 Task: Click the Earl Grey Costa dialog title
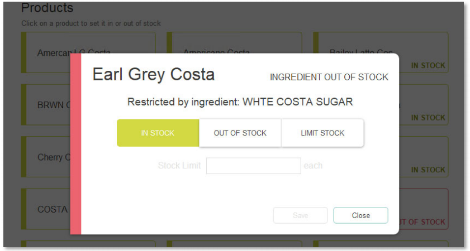coord(154,74)
